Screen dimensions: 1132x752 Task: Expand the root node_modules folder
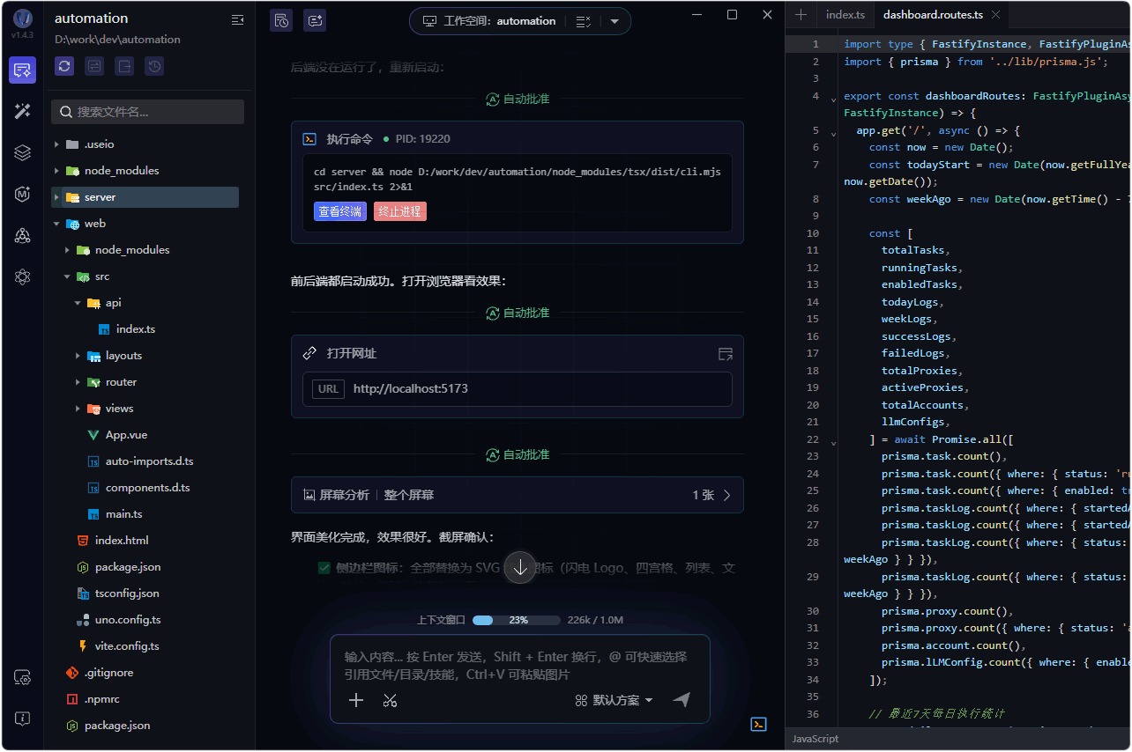point(56,171)
